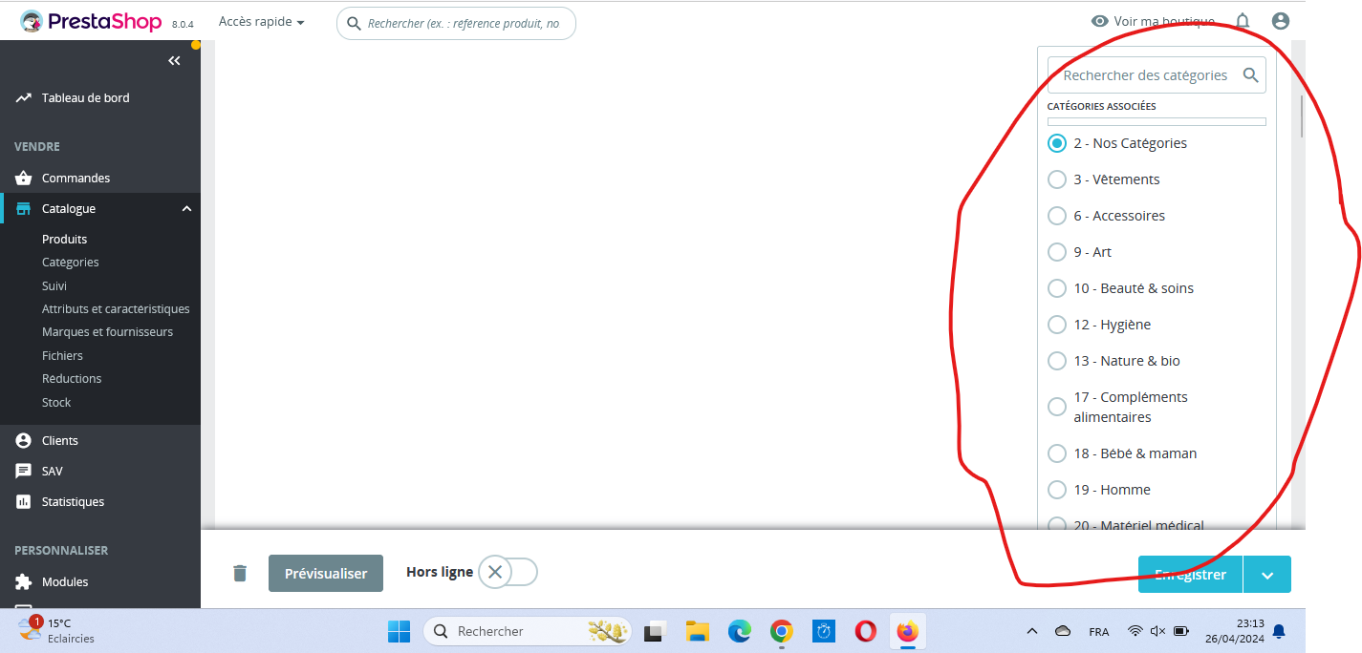1362x653 pixels.
Task: Click the Statistiques chart icon
Action: [x=24, y=501]
